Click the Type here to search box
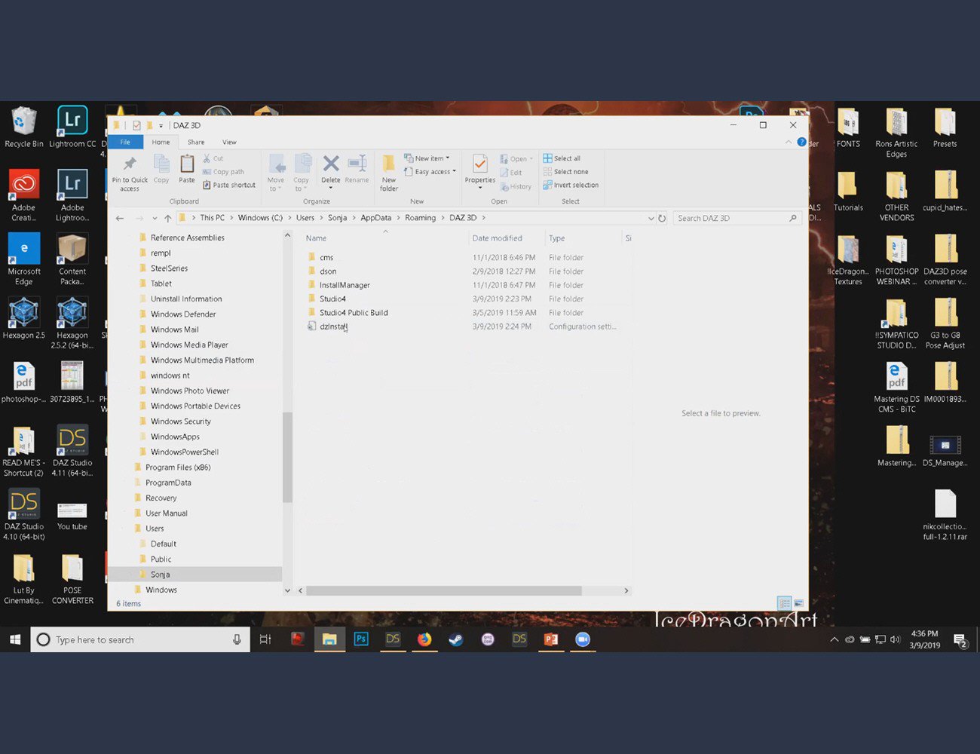Viewport: 980px width, 754px height. (x=140, y=639)
